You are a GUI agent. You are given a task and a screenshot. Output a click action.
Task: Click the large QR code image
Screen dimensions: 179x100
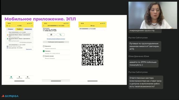(x=93, y=55)
